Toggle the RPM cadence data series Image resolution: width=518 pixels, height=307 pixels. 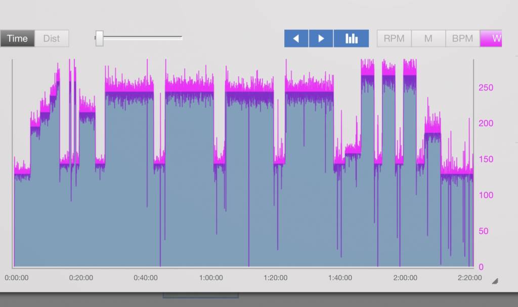point(394,38)
